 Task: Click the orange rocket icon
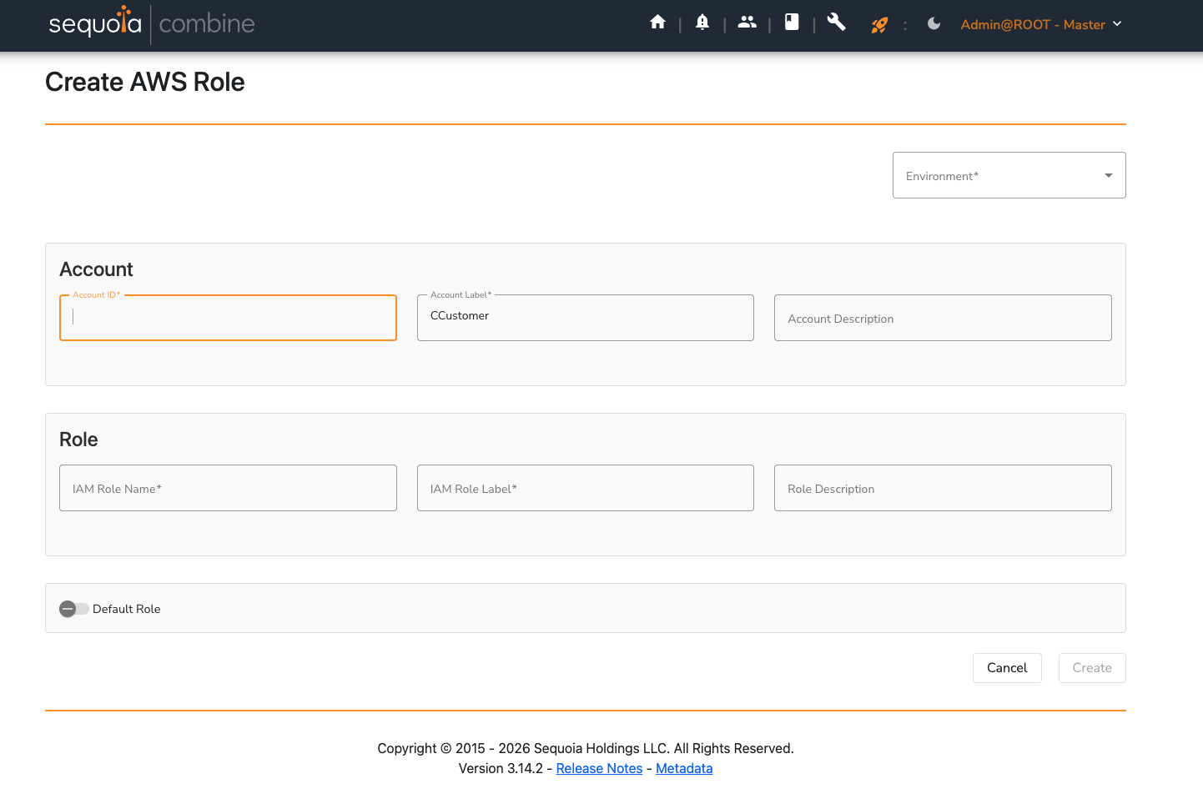(879, 25)
